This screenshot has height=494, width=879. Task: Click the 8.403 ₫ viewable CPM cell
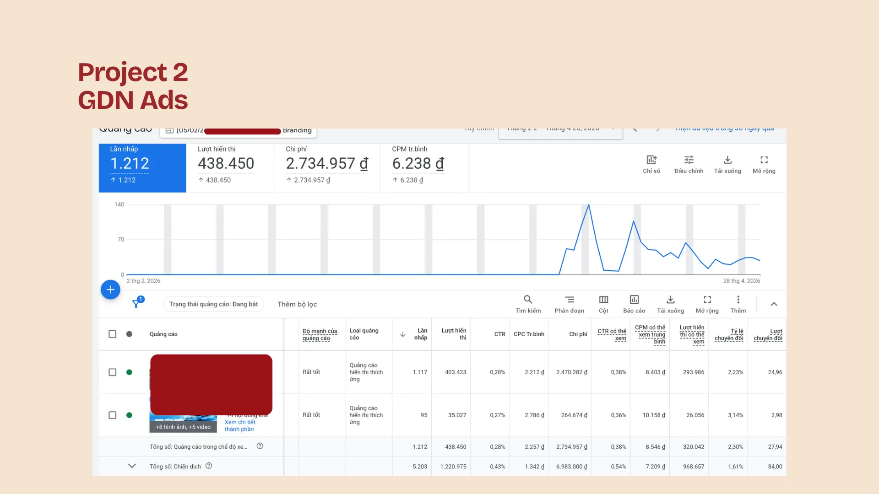coord(656,372)
